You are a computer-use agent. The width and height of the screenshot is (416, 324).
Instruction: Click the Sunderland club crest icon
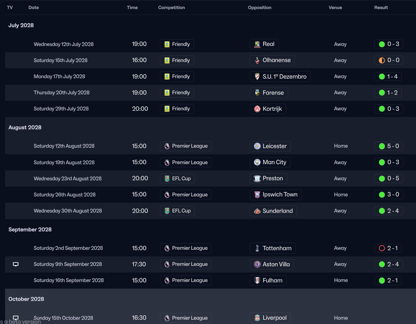coord(257,211)
